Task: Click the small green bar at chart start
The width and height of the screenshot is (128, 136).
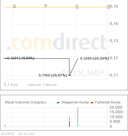Action: point(5,126)
